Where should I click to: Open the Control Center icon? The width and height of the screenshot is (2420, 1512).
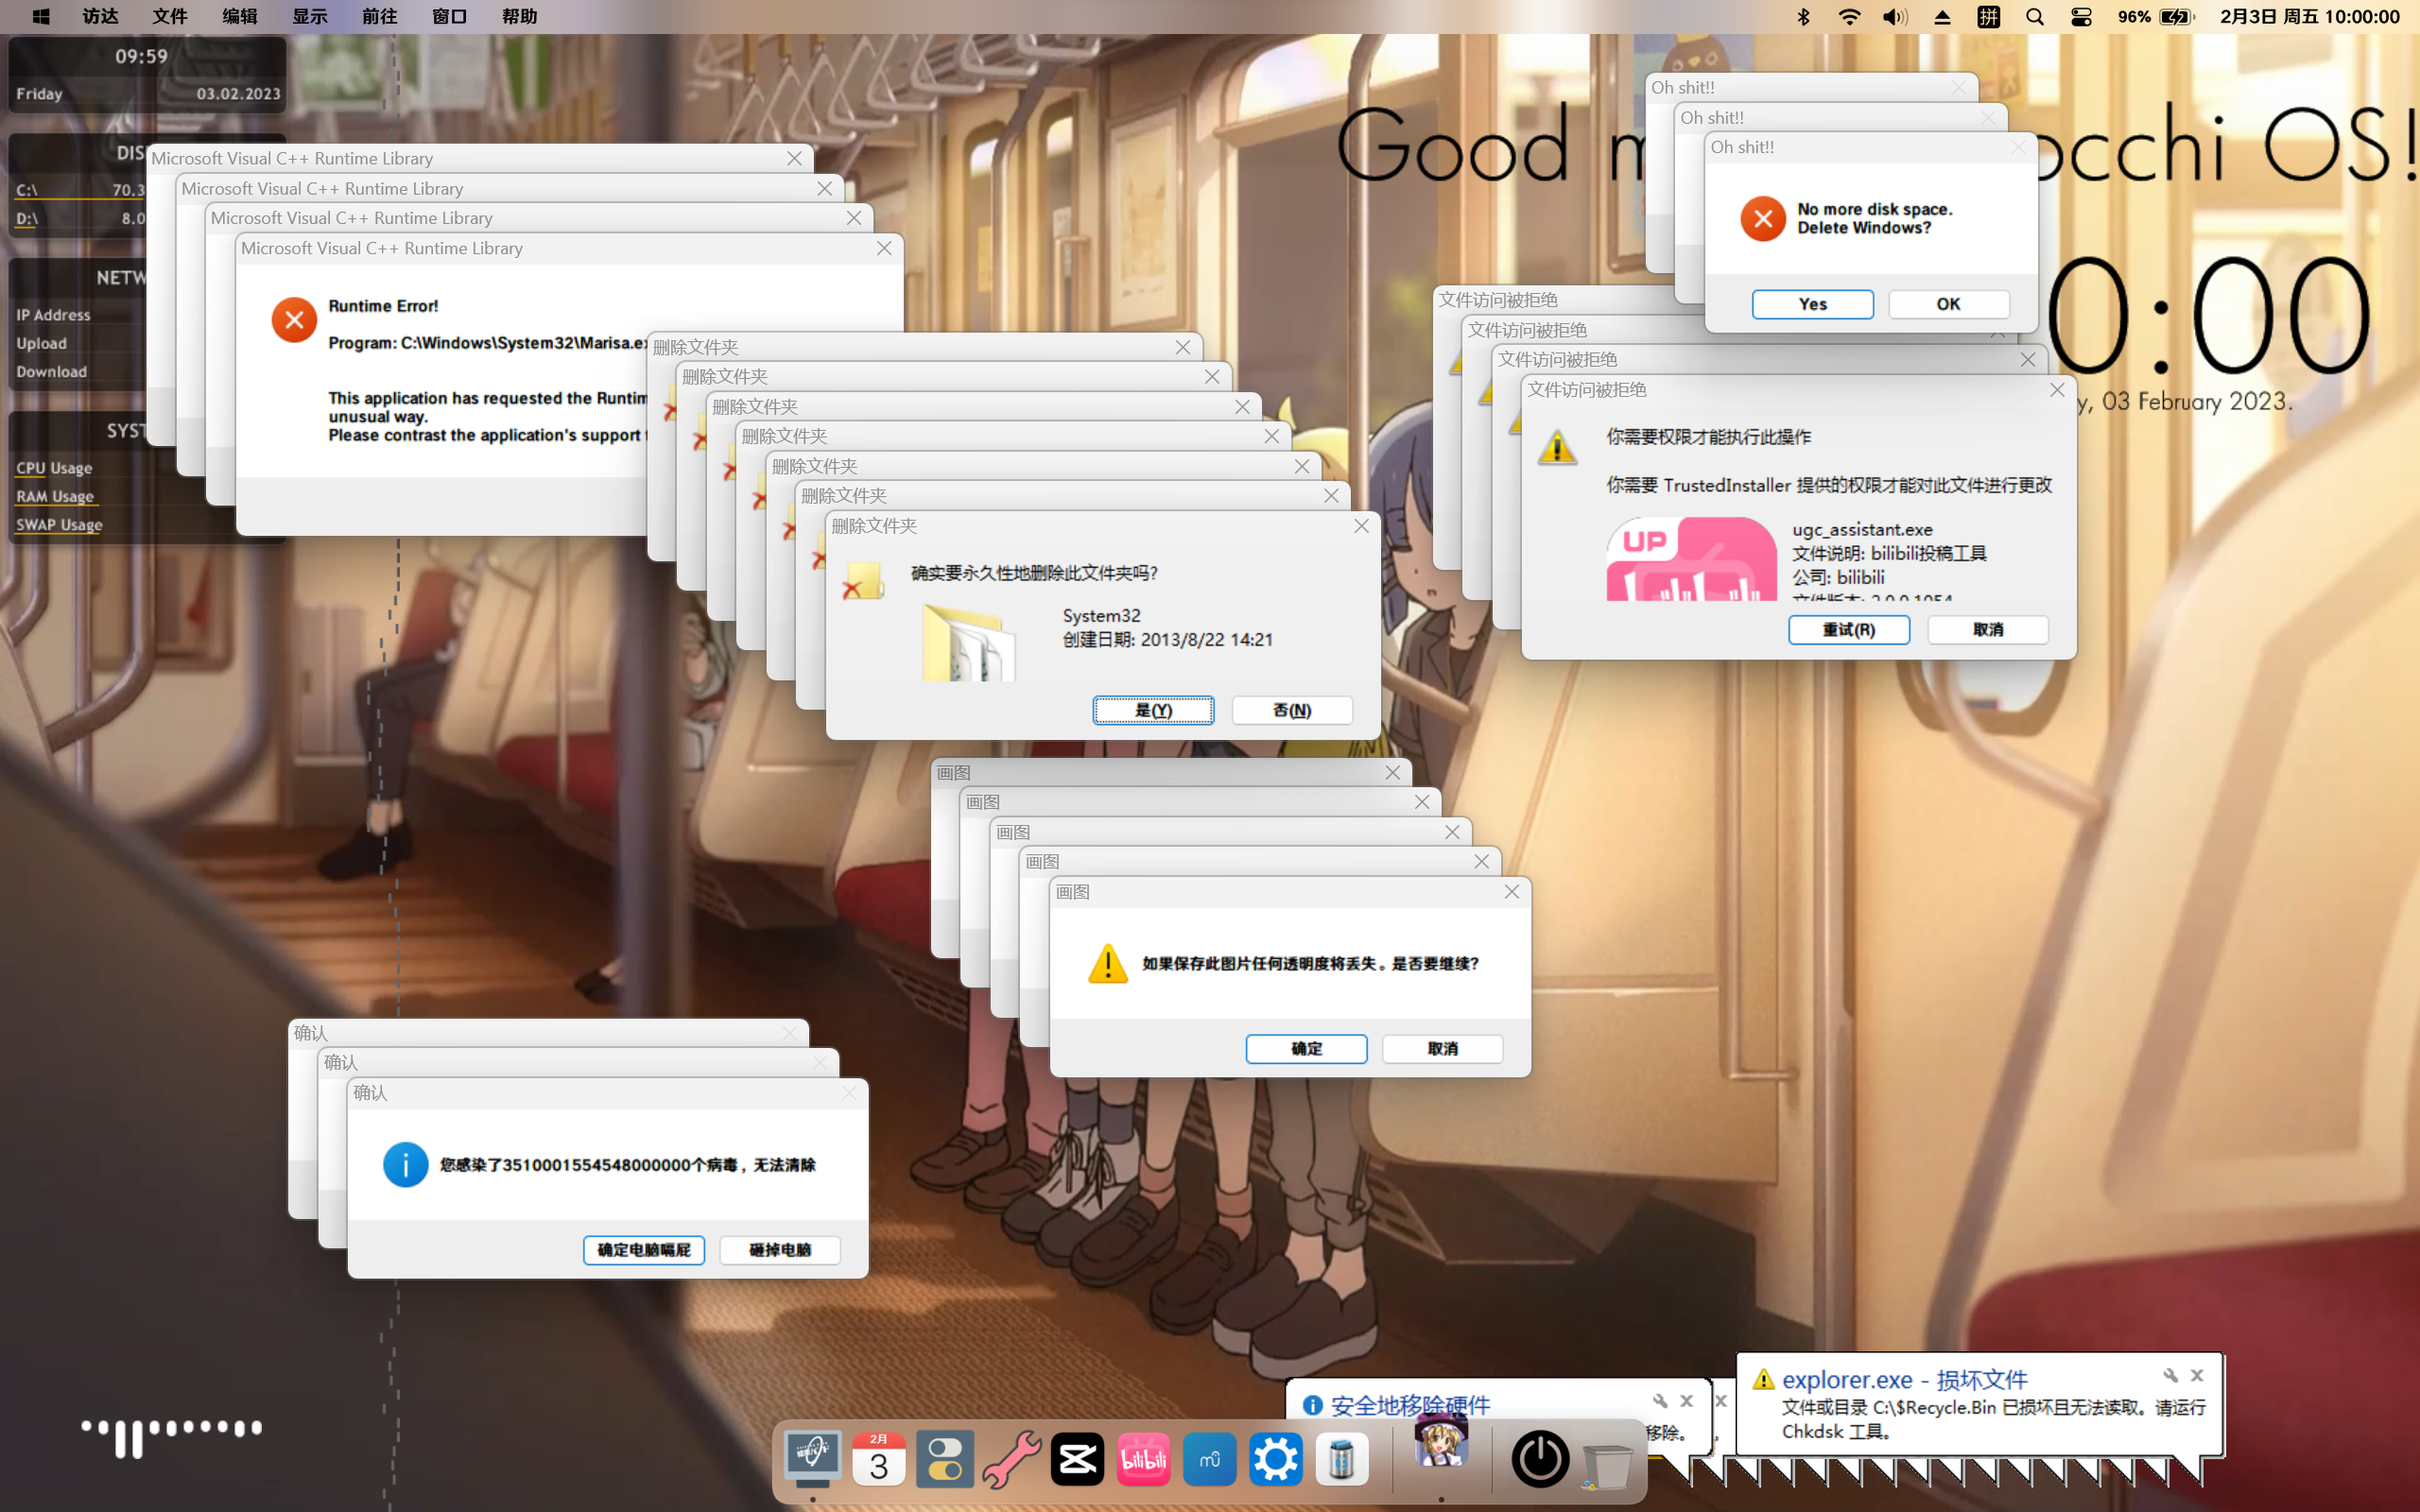pyautogui.click(x=2081, y=17)
